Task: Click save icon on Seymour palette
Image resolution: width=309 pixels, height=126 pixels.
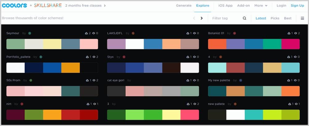Action: tap(86, 33)
